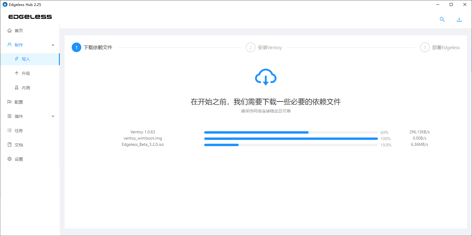
Task: Expand the 插件 submenu chevron
Action: click(x=53, y=116)
